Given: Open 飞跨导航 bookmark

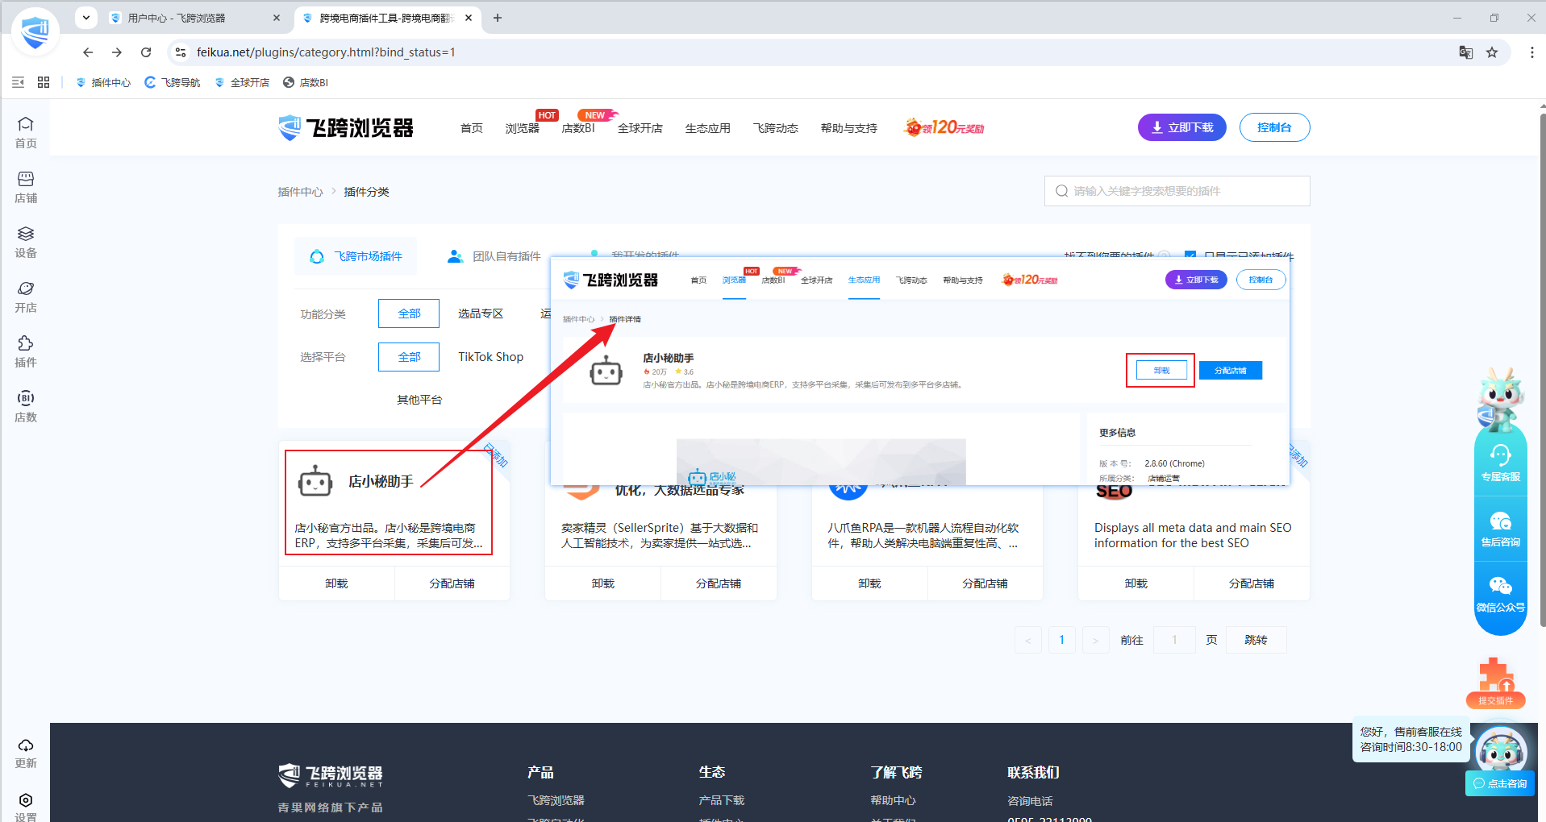Looking at the screenshot, I should [173, 82].
